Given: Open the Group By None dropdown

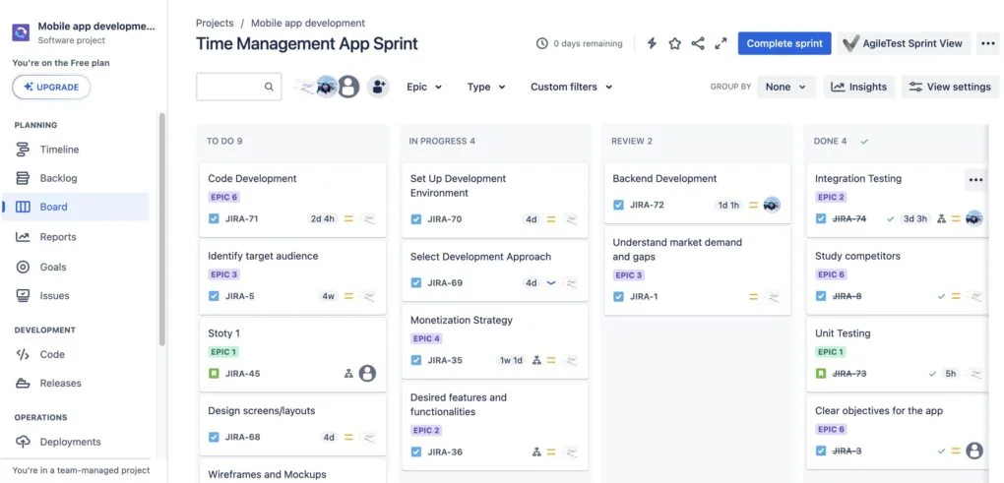Looking at the screenshot, I should click(x=786, y=87).
